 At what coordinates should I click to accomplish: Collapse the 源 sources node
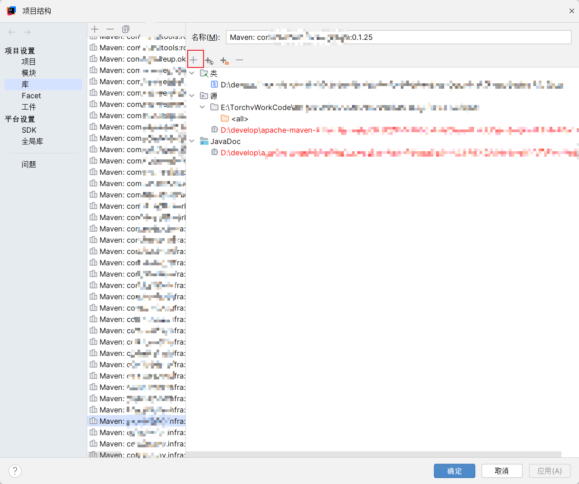[x=192, y=96]
